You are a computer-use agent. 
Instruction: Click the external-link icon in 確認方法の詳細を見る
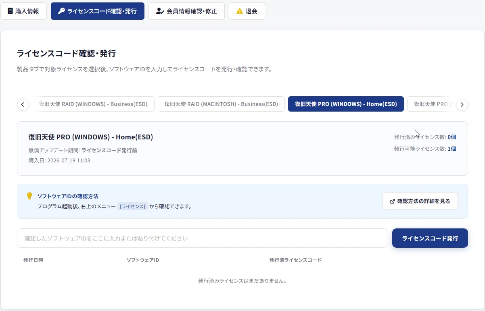(393, 201)
